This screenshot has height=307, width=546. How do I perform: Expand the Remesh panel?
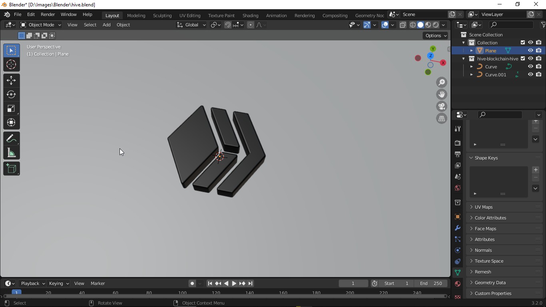tap(504, 272)
